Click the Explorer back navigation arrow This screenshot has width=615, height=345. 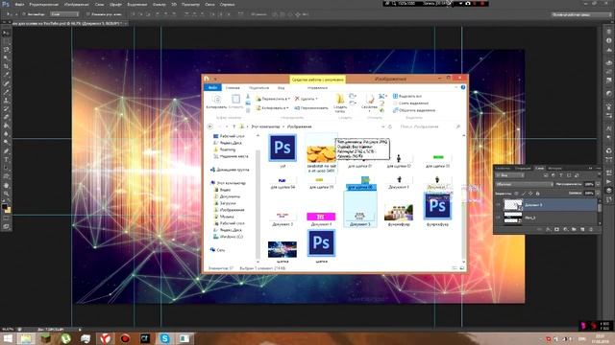click(x=209, y=126)
